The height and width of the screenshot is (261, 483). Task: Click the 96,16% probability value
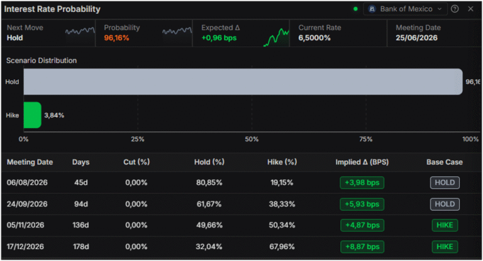pyautogui.click(x=116, y=38)
